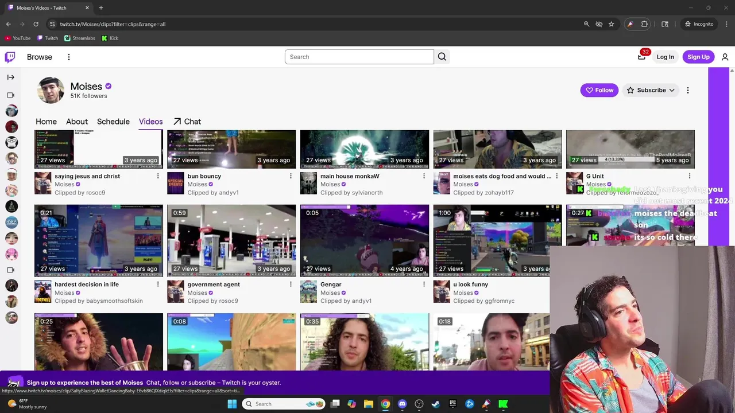Viewport: 735px width, 413px height.
Task: Open options for the "hardest decision in life" clip
Action: coord(158,285)
